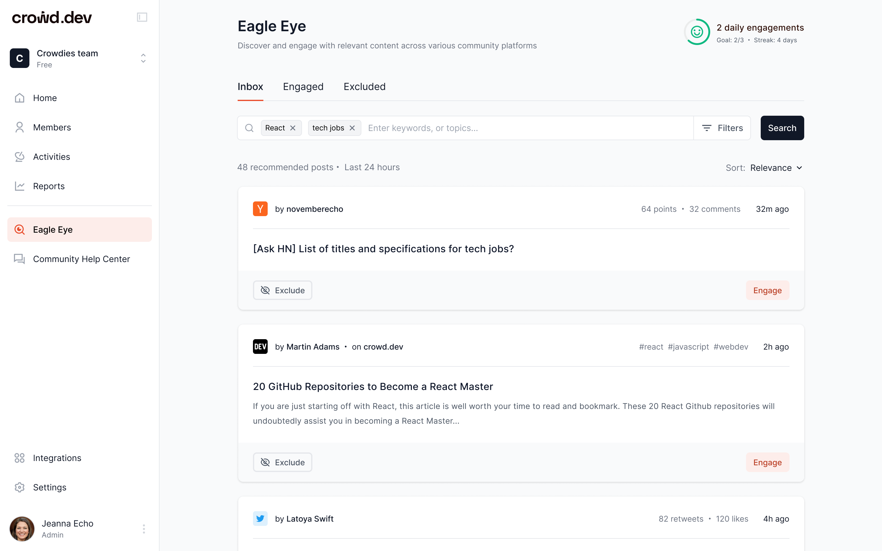The height and width of the screenshot is (551, 882).
Task: Click the daily engagements progress ring
Action: pos(696,32)
